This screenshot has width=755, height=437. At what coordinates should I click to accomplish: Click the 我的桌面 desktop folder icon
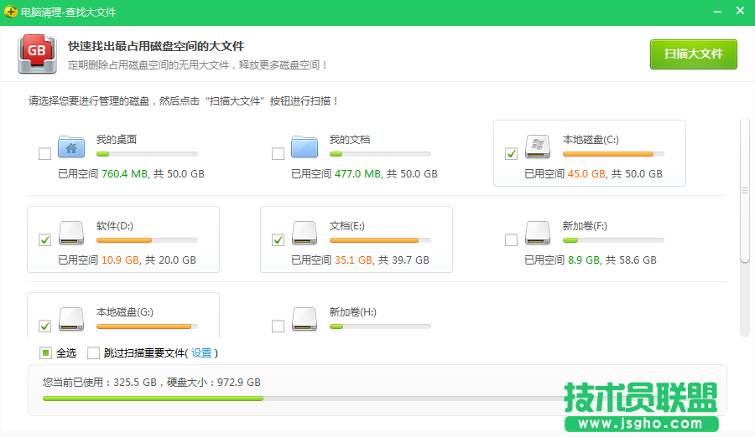[x=71, y=147]
